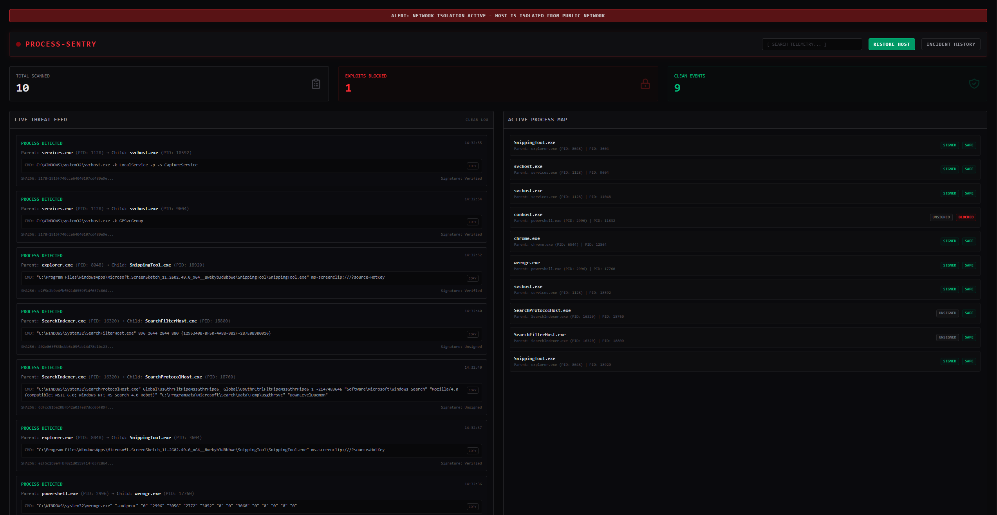Click the red status dot beside PROCESS-SENTRY
The width and height of the screenshot is (997, 515).
[x=18, y=44]
